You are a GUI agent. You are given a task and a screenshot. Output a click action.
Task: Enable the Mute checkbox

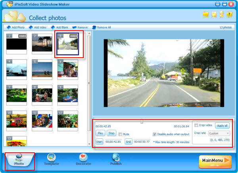tap(121, 134)
